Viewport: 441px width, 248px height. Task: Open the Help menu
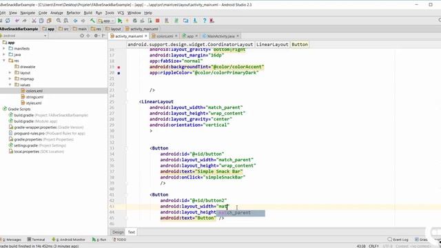(x=148, y=12)
